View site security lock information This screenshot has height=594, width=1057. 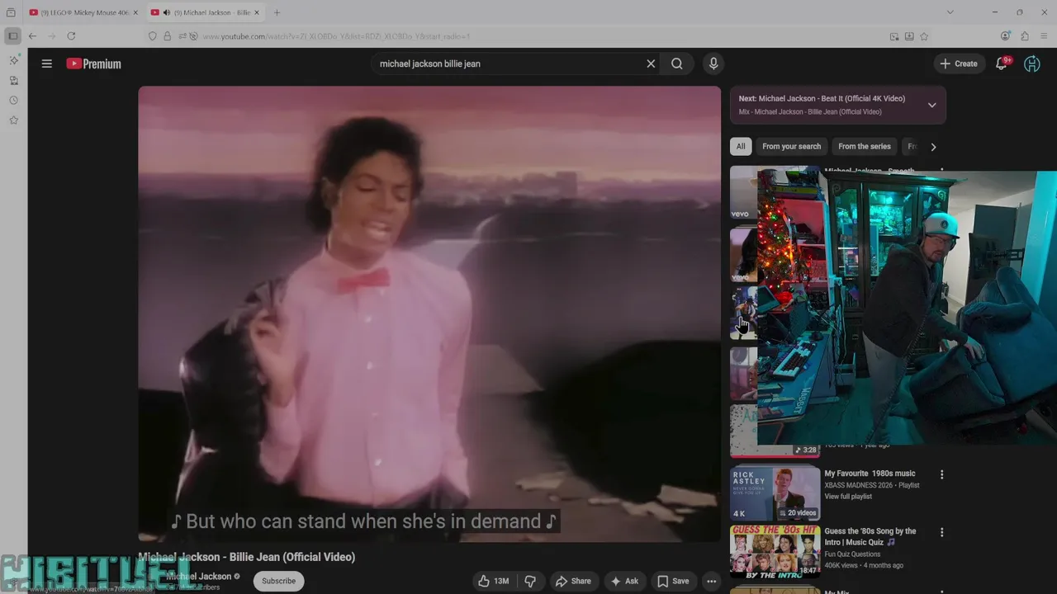coord(167,36)
